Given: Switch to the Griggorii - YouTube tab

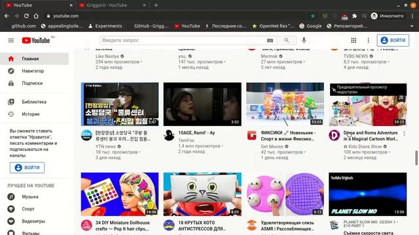Looking at the screenshot, I should pyautogui.click(x=112, y=5).
